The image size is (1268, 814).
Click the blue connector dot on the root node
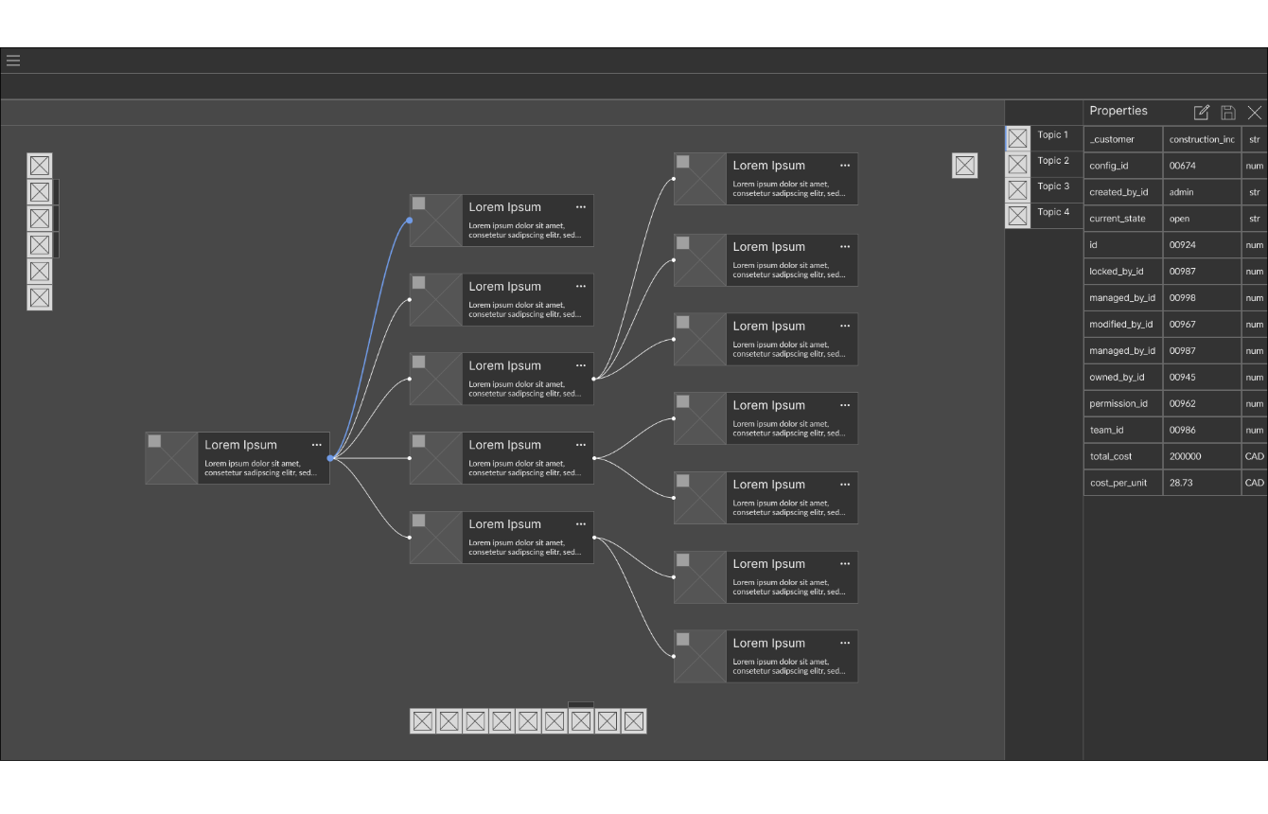pyautogui.click(x=330, y=458)
